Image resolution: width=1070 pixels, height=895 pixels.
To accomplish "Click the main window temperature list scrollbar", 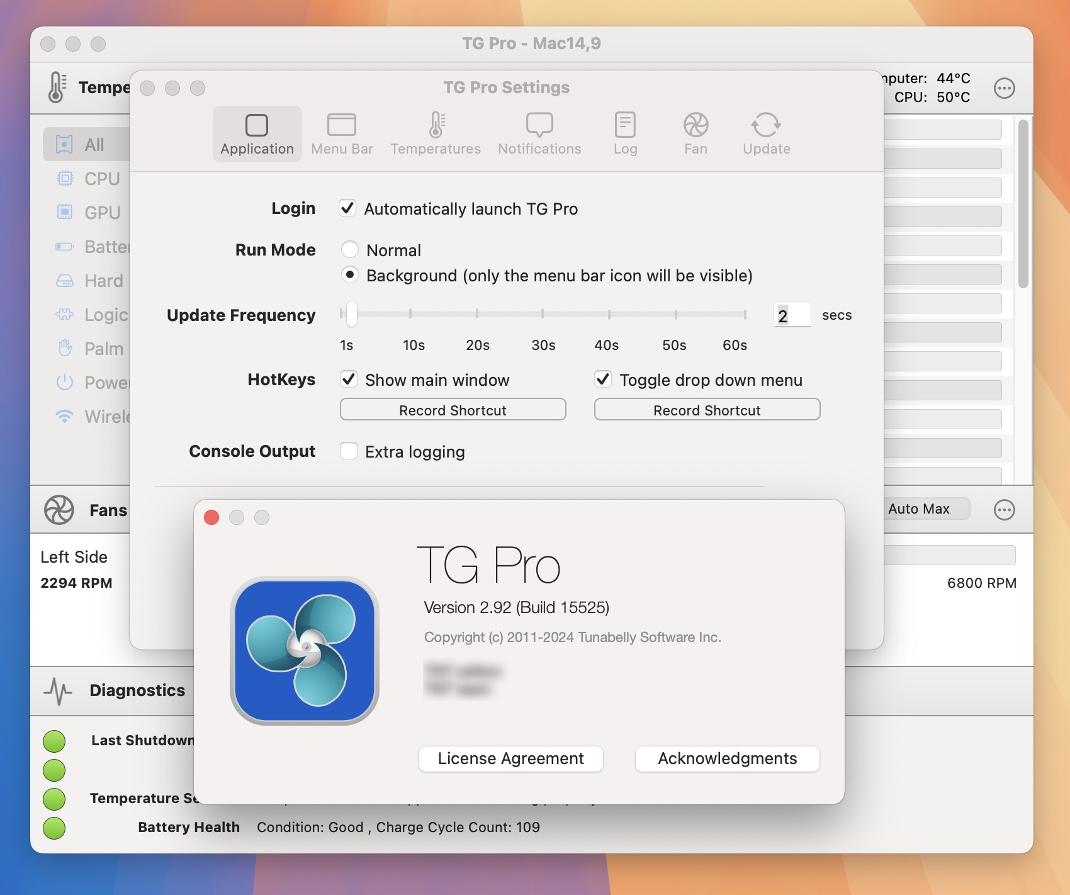I will point(1023,203).
